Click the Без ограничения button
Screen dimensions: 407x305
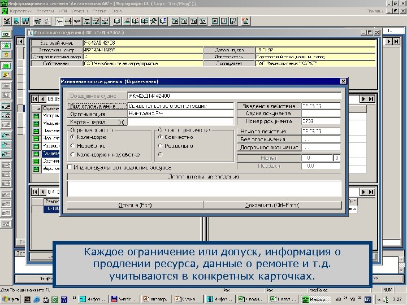(x=269, y=140)
